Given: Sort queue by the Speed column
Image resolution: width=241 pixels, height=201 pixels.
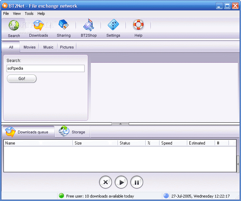Looking at the screenshot, I should (173, 143).
